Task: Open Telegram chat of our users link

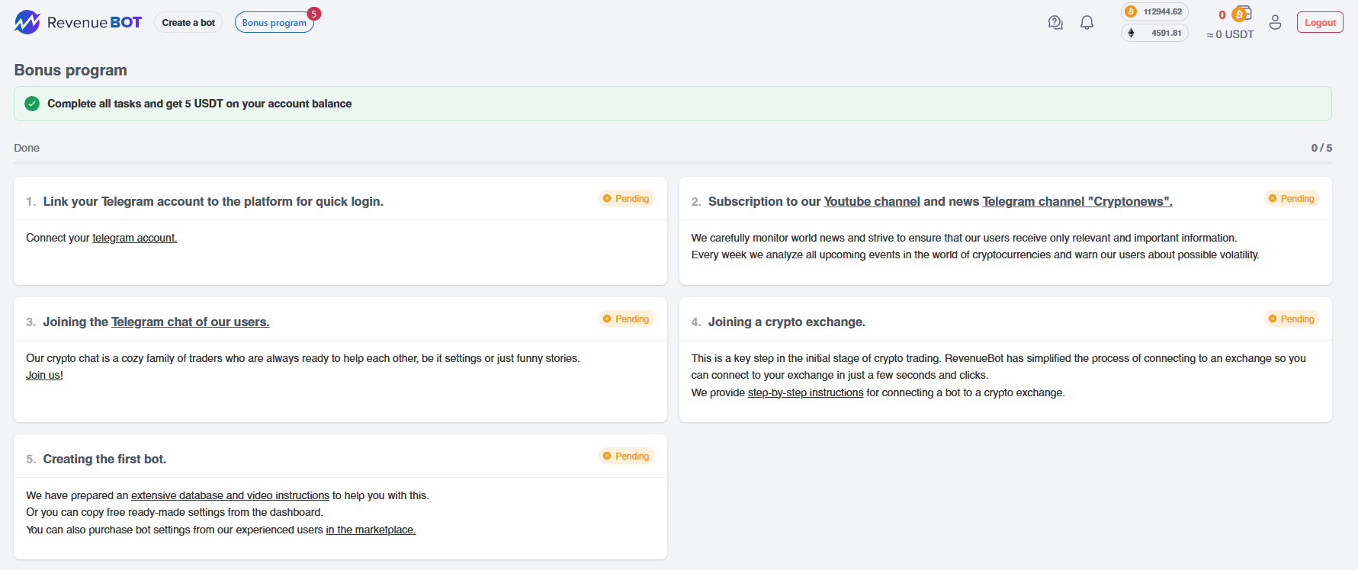Action: 191,322
